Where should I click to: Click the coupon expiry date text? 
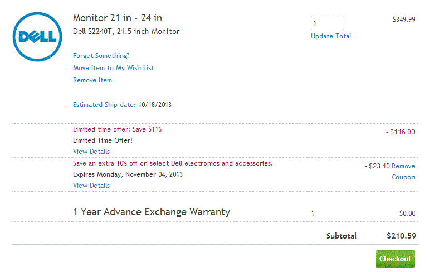(x=128, y=174)
